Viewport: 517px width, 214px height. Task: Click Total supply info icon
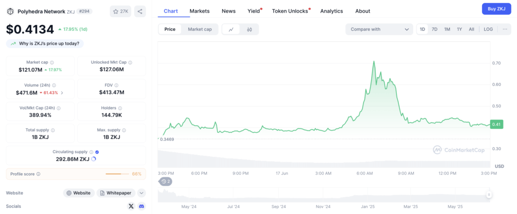click(x=53, y=130)
